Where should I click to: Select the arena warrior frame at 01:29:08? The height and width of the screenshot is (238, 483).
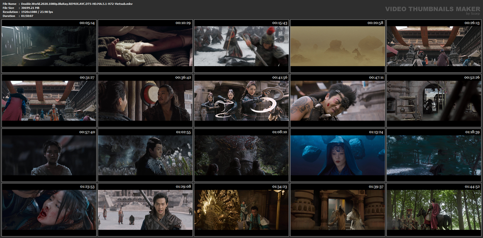click(145, 210)
